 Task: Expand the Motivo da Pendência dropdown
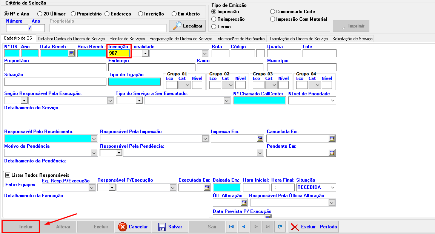coord(94,153)
